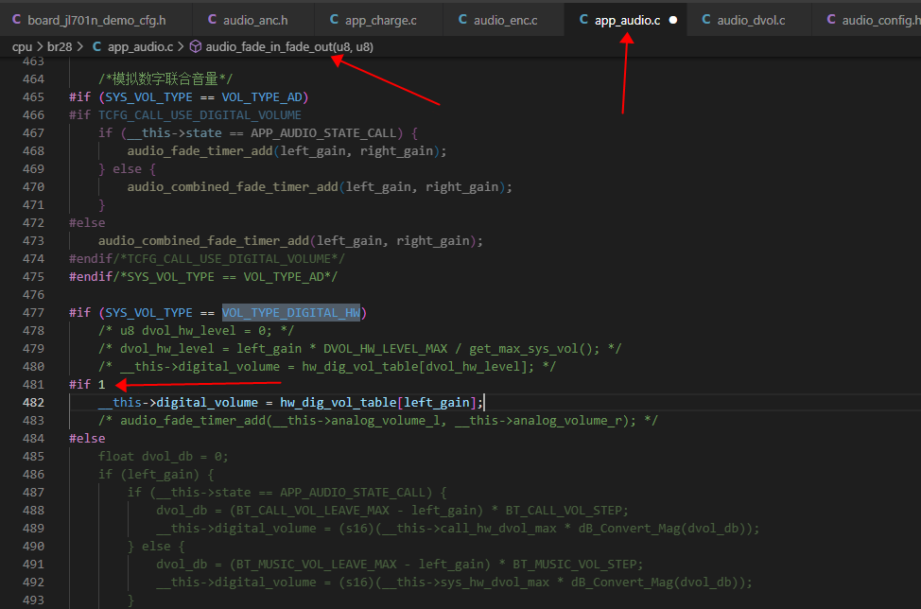Click hw_dig_vol_table on line 482

tap(339, 402)
